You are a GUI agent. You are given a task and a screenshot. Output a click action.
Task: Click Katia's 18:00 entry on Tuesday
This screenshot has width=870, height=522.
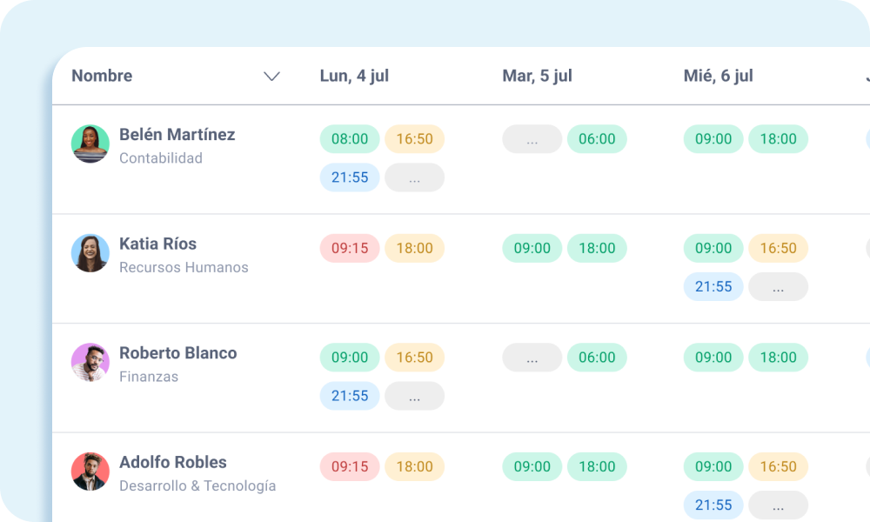pos(598,248)
